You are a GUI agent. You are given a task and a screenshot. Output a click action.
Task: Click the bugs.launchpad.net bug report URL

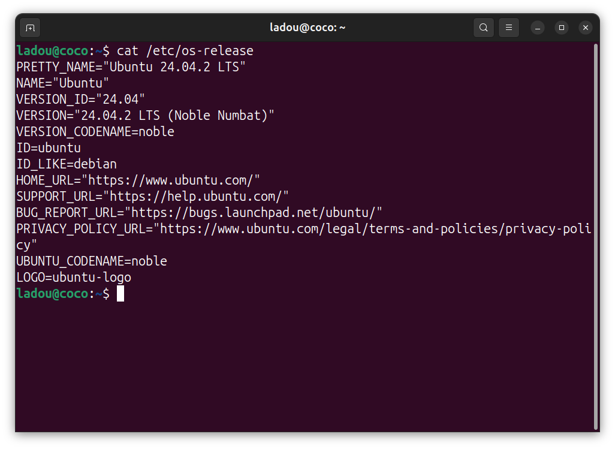pos(257,212)
